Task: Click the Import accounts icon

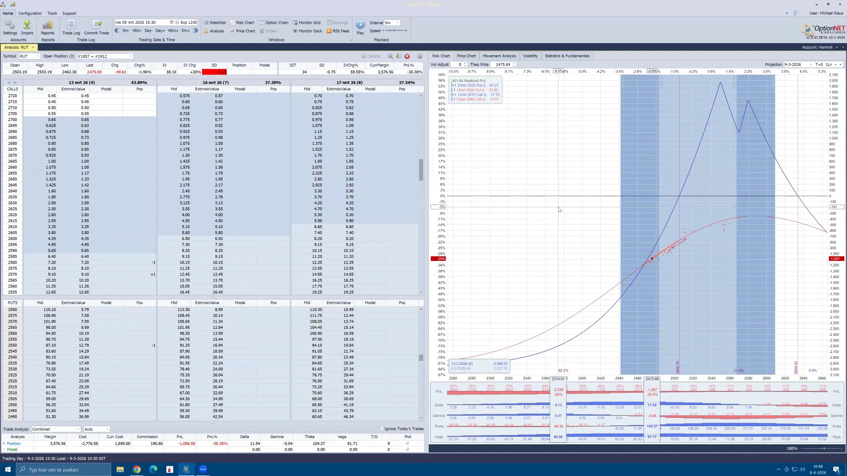Action: (27, 27)
